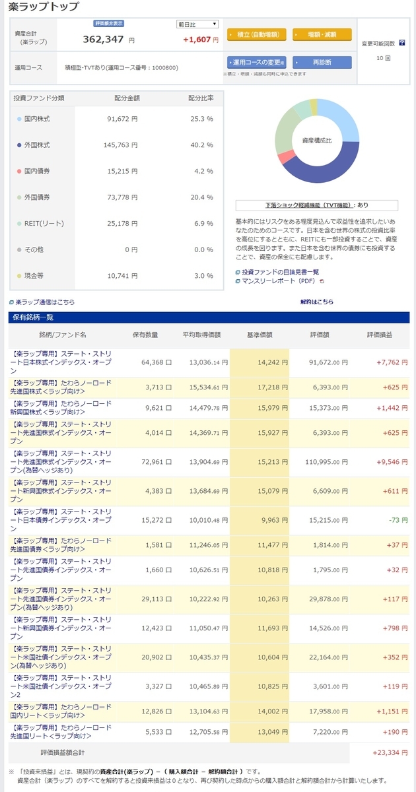Open ステート・ストリート米国社債インデックス・オープン2 fund
Image resolution: width=416 pixels, height=792 pixels.
click(x=62, y=686)
